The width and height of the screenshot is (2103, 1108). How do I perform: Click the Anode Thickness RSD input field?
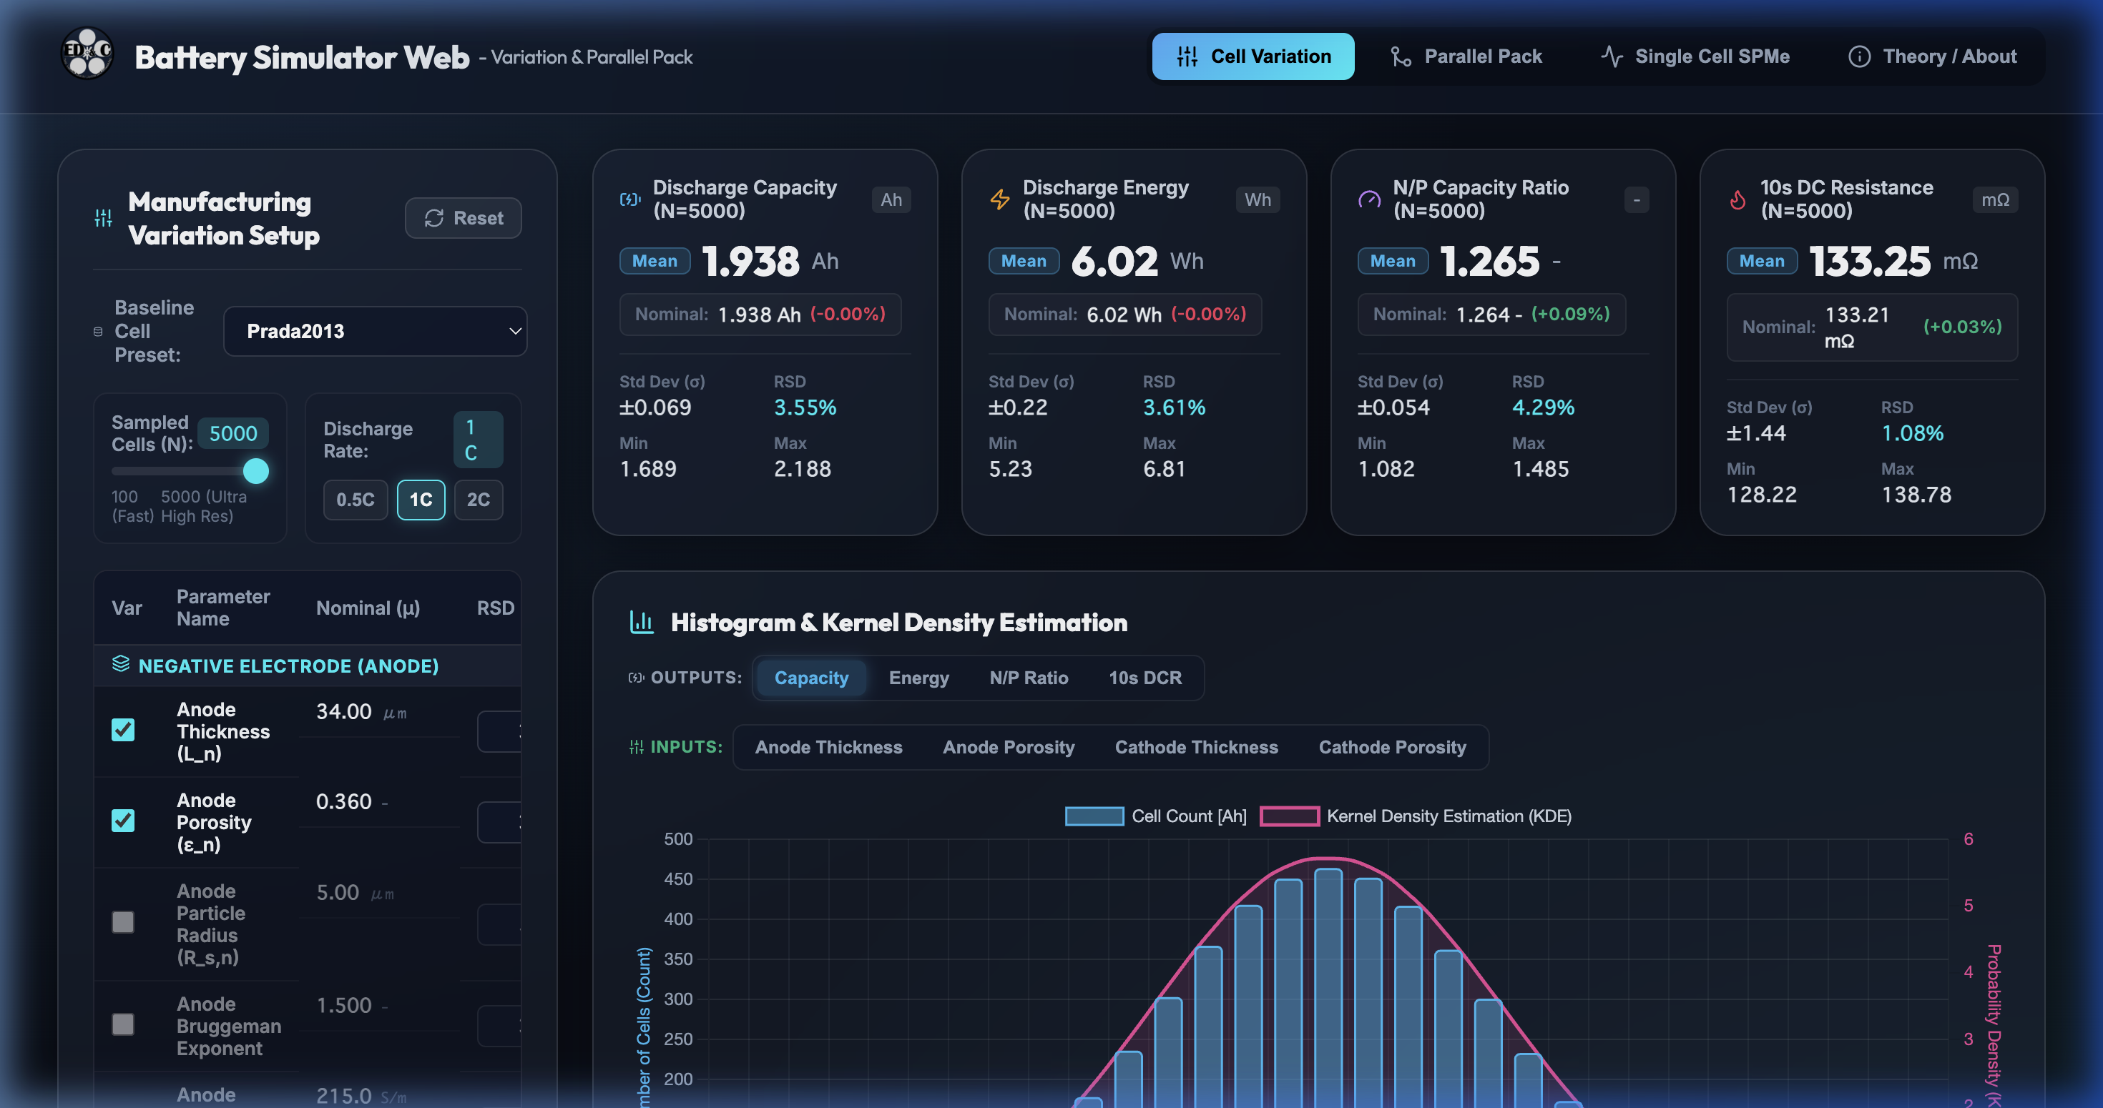coord(499,731)
